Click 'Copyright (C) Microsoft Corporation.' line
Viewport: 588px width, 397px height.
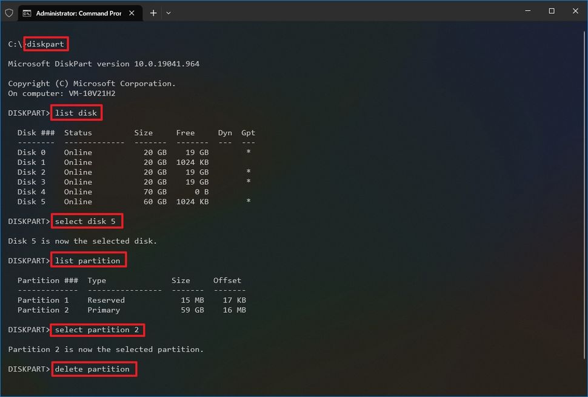tap(92, 84)
